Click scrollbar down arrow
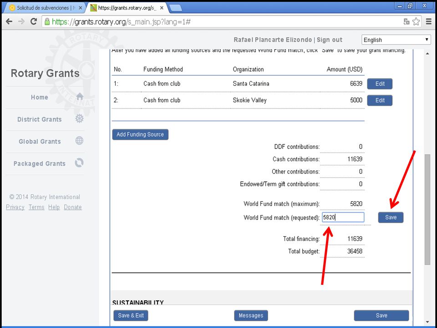This screenshot has width=437, height=328. point(427,322)
